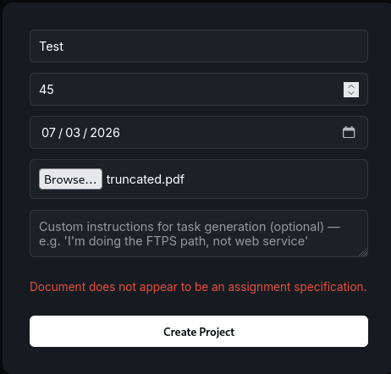Click the red error message text
391x374 pixels.
coord(198,287)
